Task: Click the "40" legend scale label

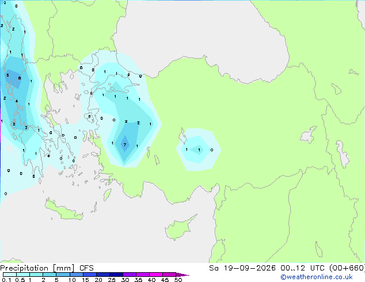Action: point(151,280)
